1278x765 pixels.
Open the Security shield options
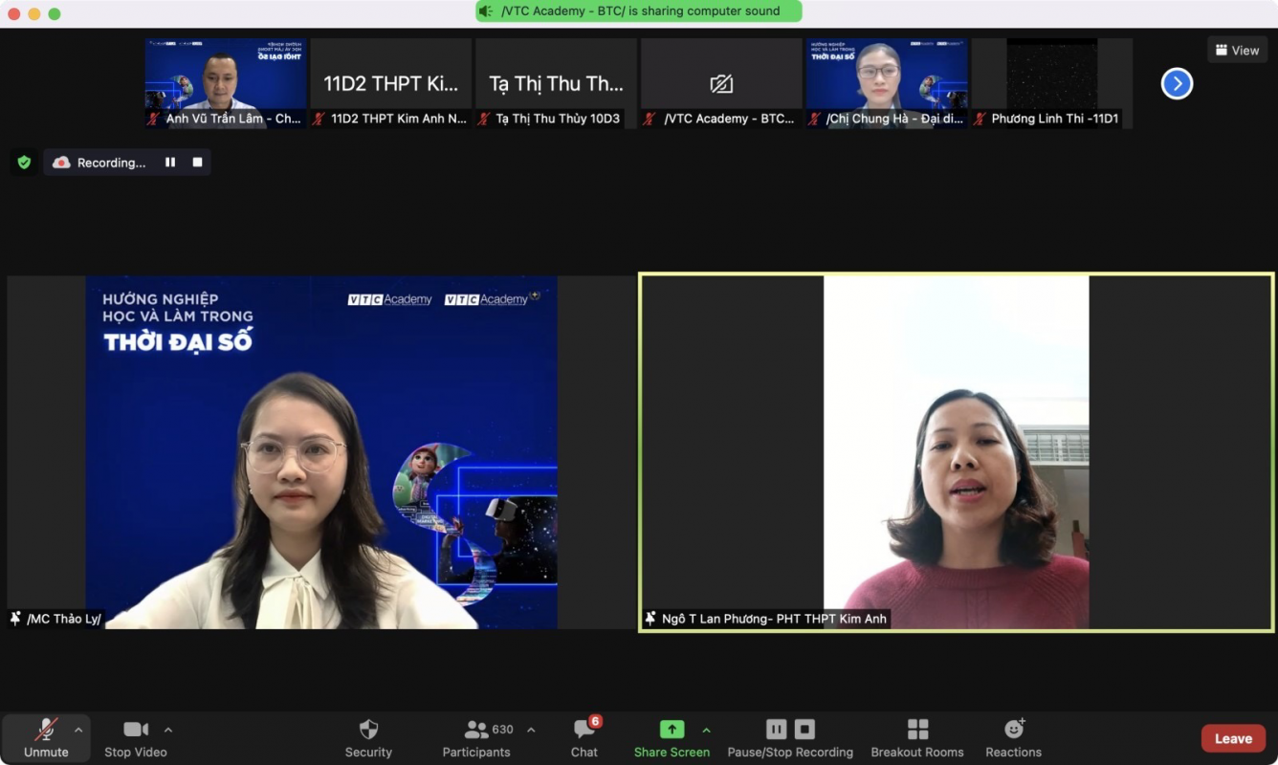[x=368, y=737]
